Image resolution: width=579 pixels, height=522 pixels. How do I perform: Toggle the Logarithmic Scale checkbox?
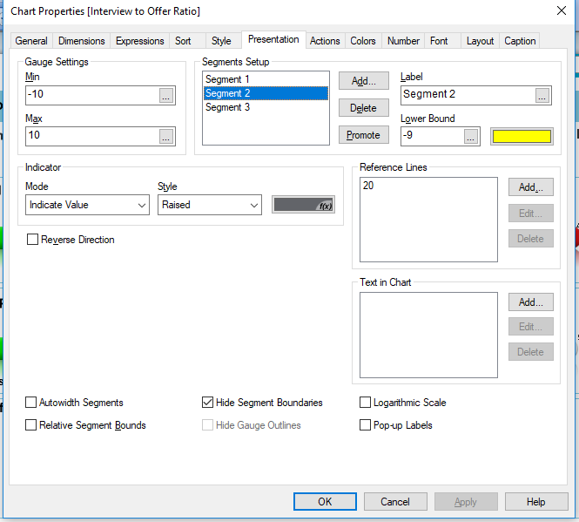[367, 403]
